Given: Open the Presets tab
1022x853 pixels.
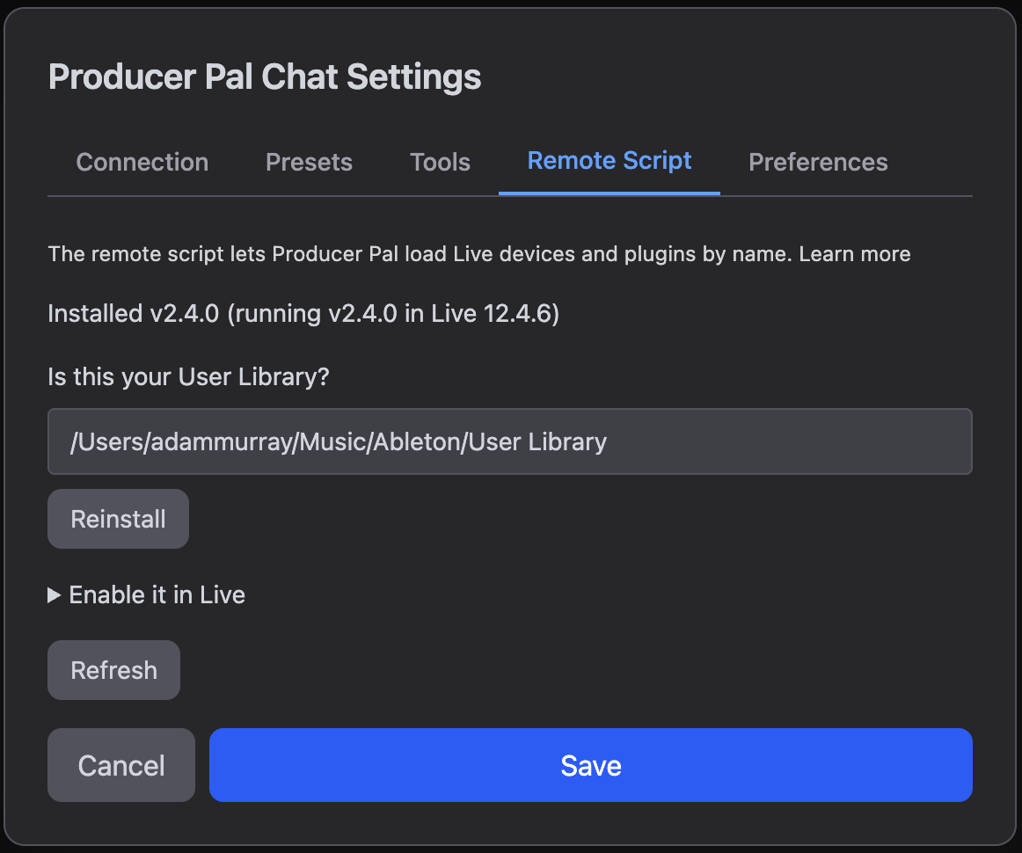Looking at the screenshot, I should click(309, 163).
